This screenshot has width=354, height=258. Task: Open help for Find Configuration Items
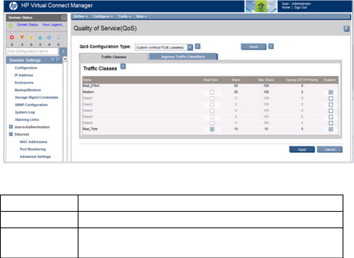63,52
